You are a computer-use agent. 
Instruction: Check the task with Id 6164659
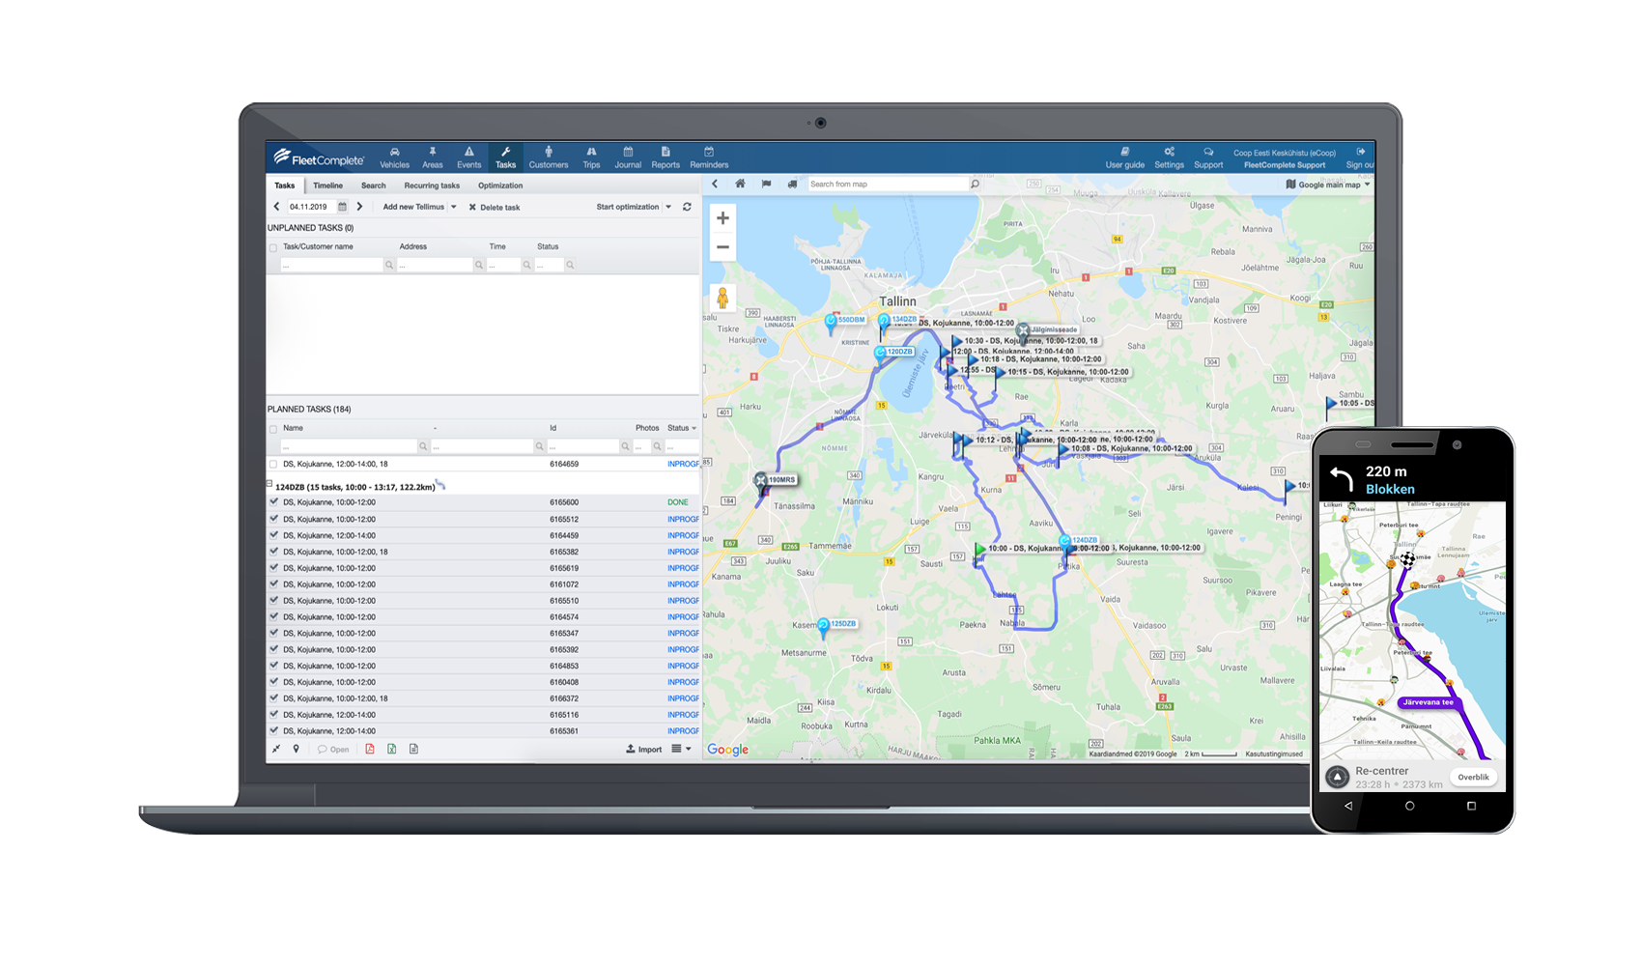[273, 465]
